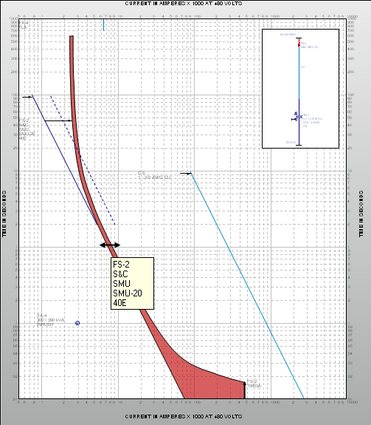Click the short arrow at the transformer damage curve top
371x425 pixels.
click(x=27, y=97)
